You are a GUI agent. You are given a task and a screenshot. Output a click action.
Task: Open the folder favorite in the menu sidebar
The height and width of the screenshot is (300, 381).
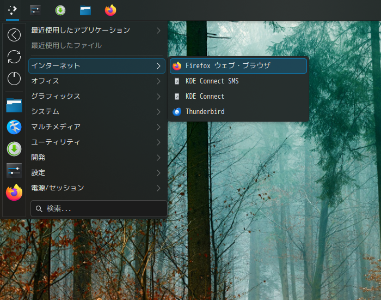coord(14,105)
